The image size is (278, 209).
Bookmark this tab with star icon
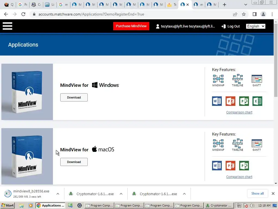(244, 14)
